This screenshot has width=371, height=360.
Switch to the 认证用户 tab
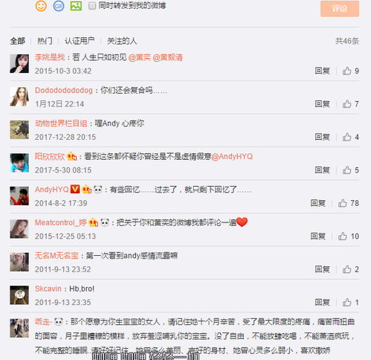(x=80, y=41)
